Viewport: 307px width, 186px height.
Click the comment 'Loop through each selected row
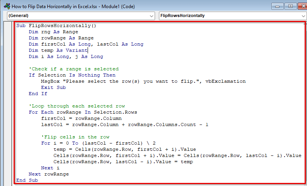[x=77, y=106]
